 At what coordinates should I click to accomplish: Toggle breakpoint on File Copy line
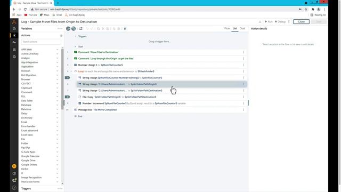tap(68, 97)
